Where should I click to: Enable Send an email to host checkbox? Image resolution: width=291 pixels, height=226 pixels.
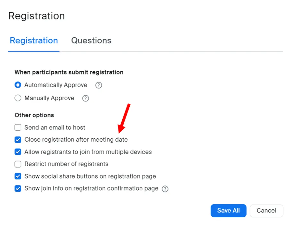click(18, 127)
